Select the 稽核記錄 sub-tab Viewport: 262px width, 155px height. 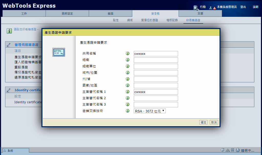pos(172,20)
